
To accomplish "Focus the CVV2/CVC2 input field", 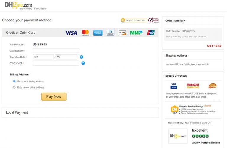I will click(x=56, y=63).
